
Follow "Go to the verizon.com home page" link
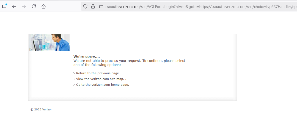[103, 85]
